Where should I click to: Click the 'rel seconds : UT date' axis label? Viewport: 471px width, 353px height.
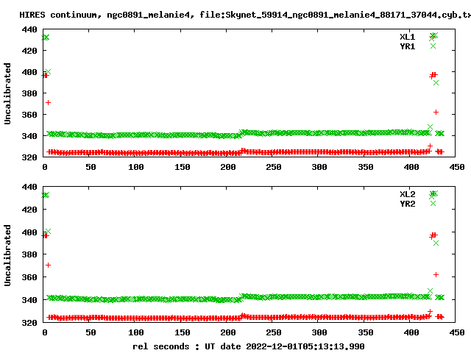pyautogui.click(x=249, y=346)
